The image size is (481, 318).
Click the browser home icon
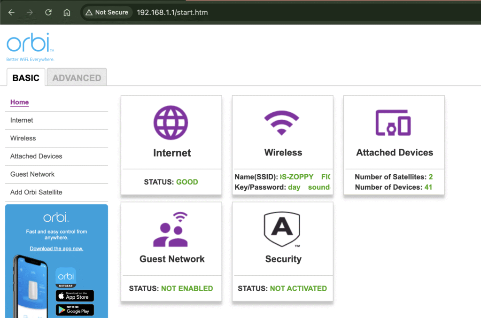point(67,12)
